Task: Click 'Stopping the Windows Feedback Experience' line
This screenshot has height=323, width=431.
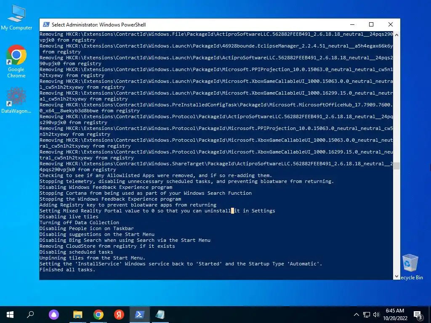Action: point(110,199)
